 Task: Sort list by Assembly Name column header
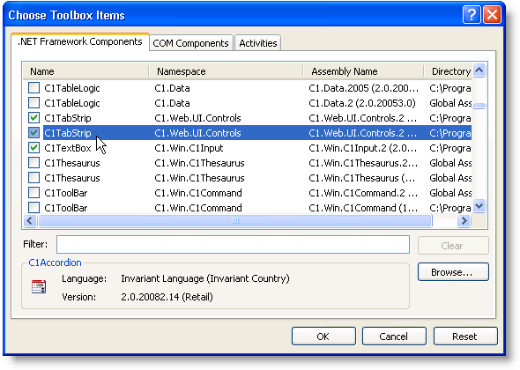coord(363,71)
